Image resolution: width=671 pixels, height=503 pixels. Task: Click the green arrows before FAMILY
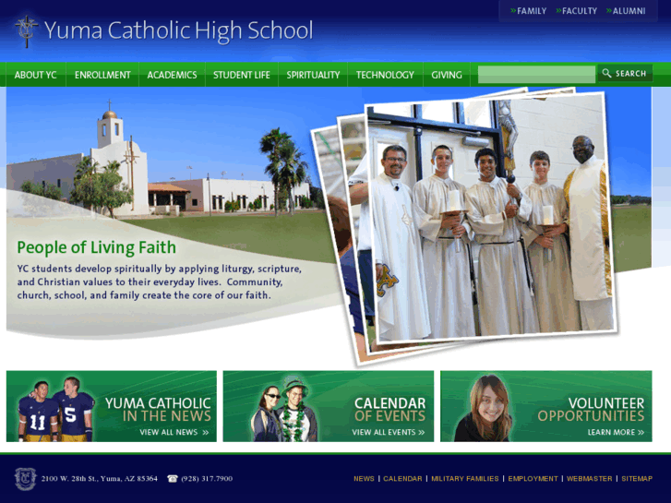513,11
